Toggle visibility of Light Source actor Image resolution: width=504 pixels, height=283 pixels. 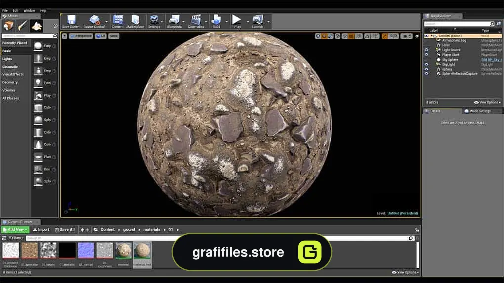426,50
